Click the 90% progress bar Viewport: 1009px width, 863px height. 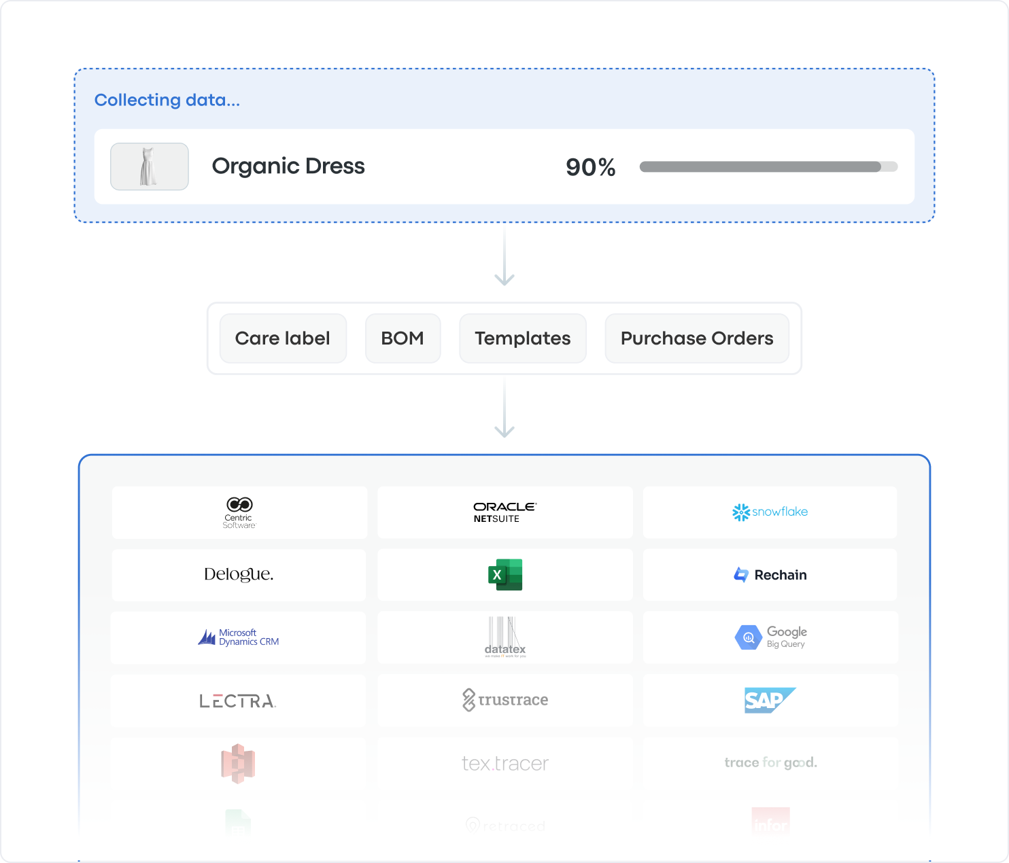pos(768,167)
